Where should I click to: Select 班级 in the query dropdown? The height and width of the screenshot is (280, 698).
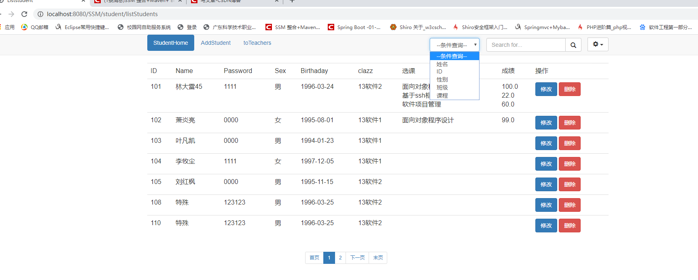[x=454, y=87]
